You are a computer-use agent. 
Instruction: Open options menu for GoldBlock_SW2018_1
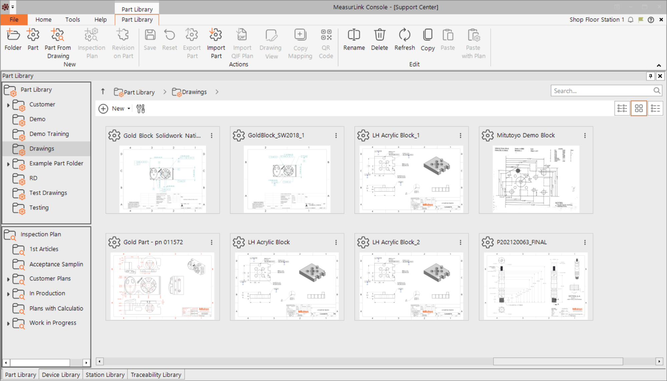[336, 135]
